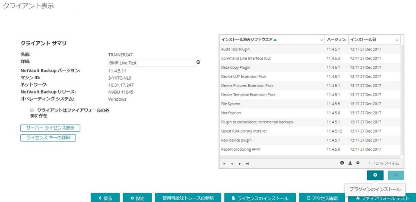Click version 11.4.5.3 cell
The image size is (416, 202).
[x=333, y=58]
